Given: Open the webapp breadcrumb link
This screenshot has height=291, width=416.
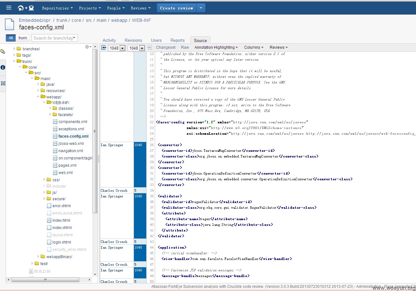Looking at the screenshot, I should click(119, 20).
